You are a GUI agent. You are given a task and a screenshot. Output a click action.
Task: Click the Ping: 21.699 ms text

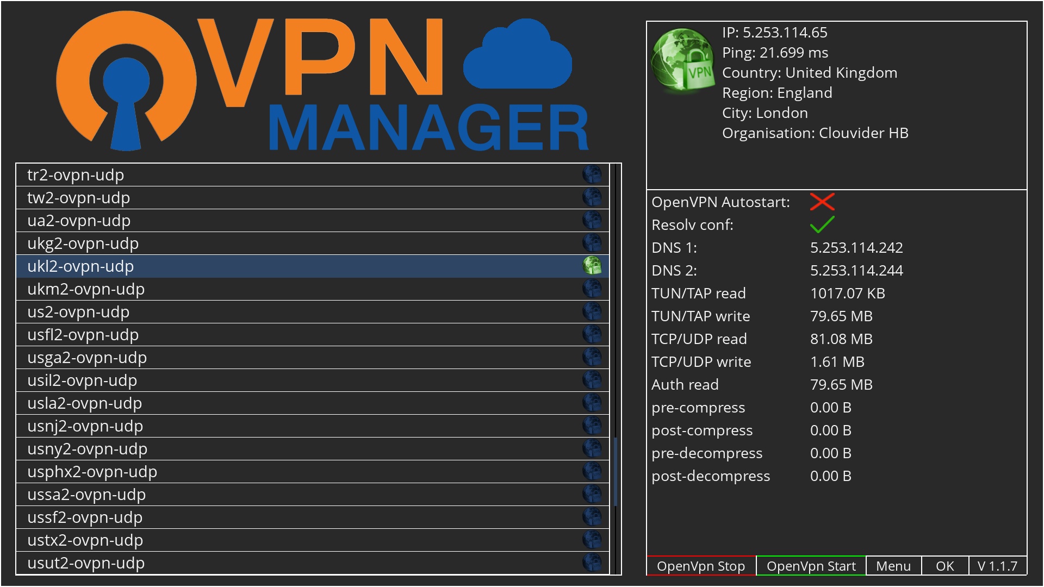point(775,53)
